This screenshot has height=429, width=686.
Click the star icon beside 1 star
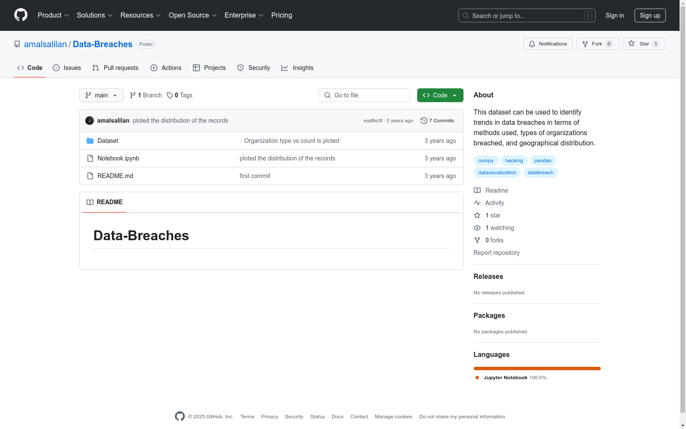[x=477, y=215]
